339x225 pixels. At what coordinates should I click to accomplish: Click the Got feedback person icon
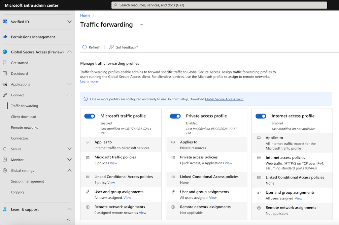111,47
